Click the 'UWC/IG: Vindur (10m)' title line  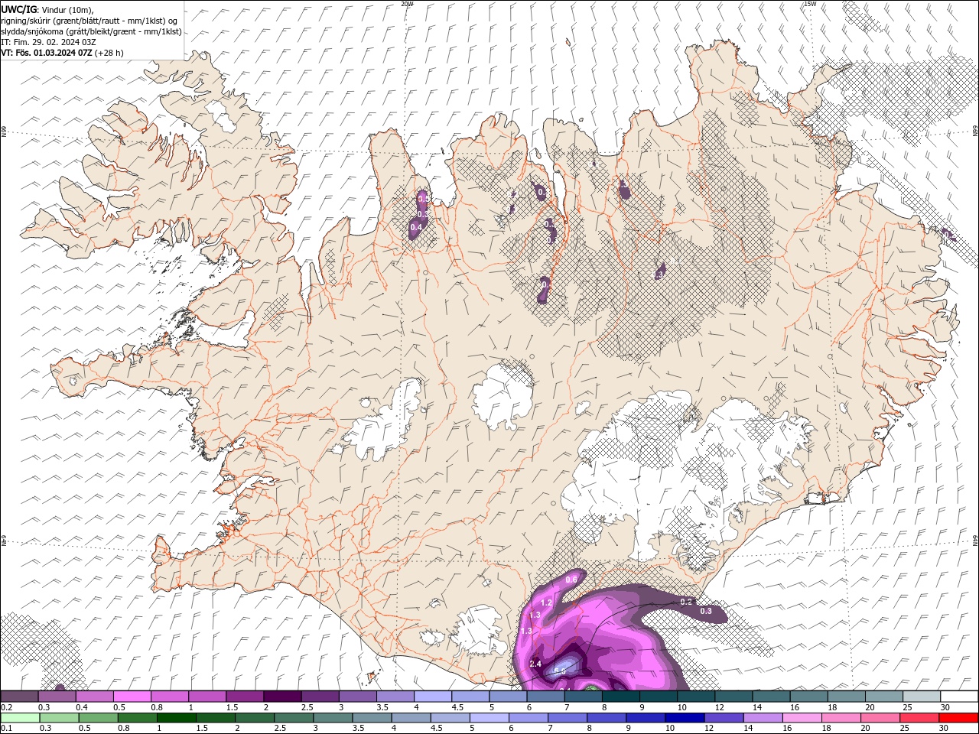tap(47, 9)
